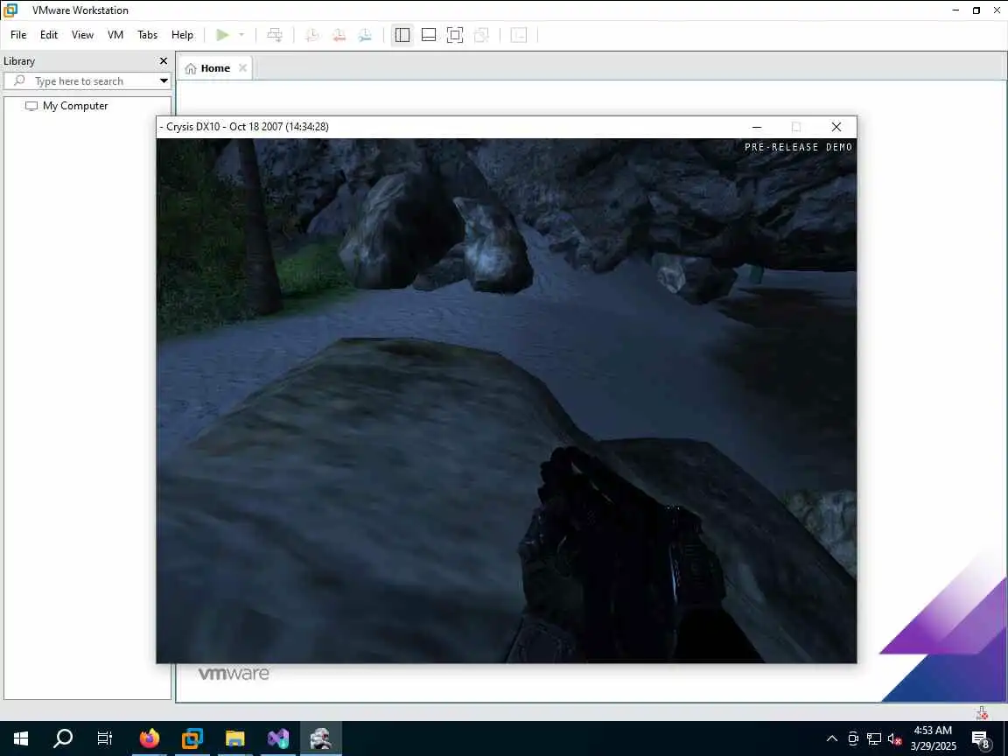Image resolution: width=1008 pixels, height=756 pixels.
Task: Close the Crysis DX10 window
Action: coord(836,127)
